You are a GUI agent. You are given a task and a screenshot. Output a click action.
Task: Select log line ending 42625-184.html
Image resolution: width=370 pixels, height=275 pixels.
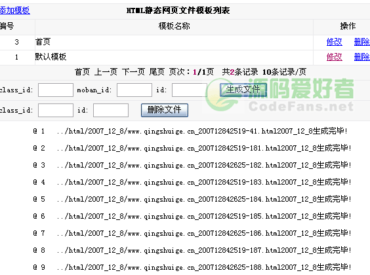point(192,199)
